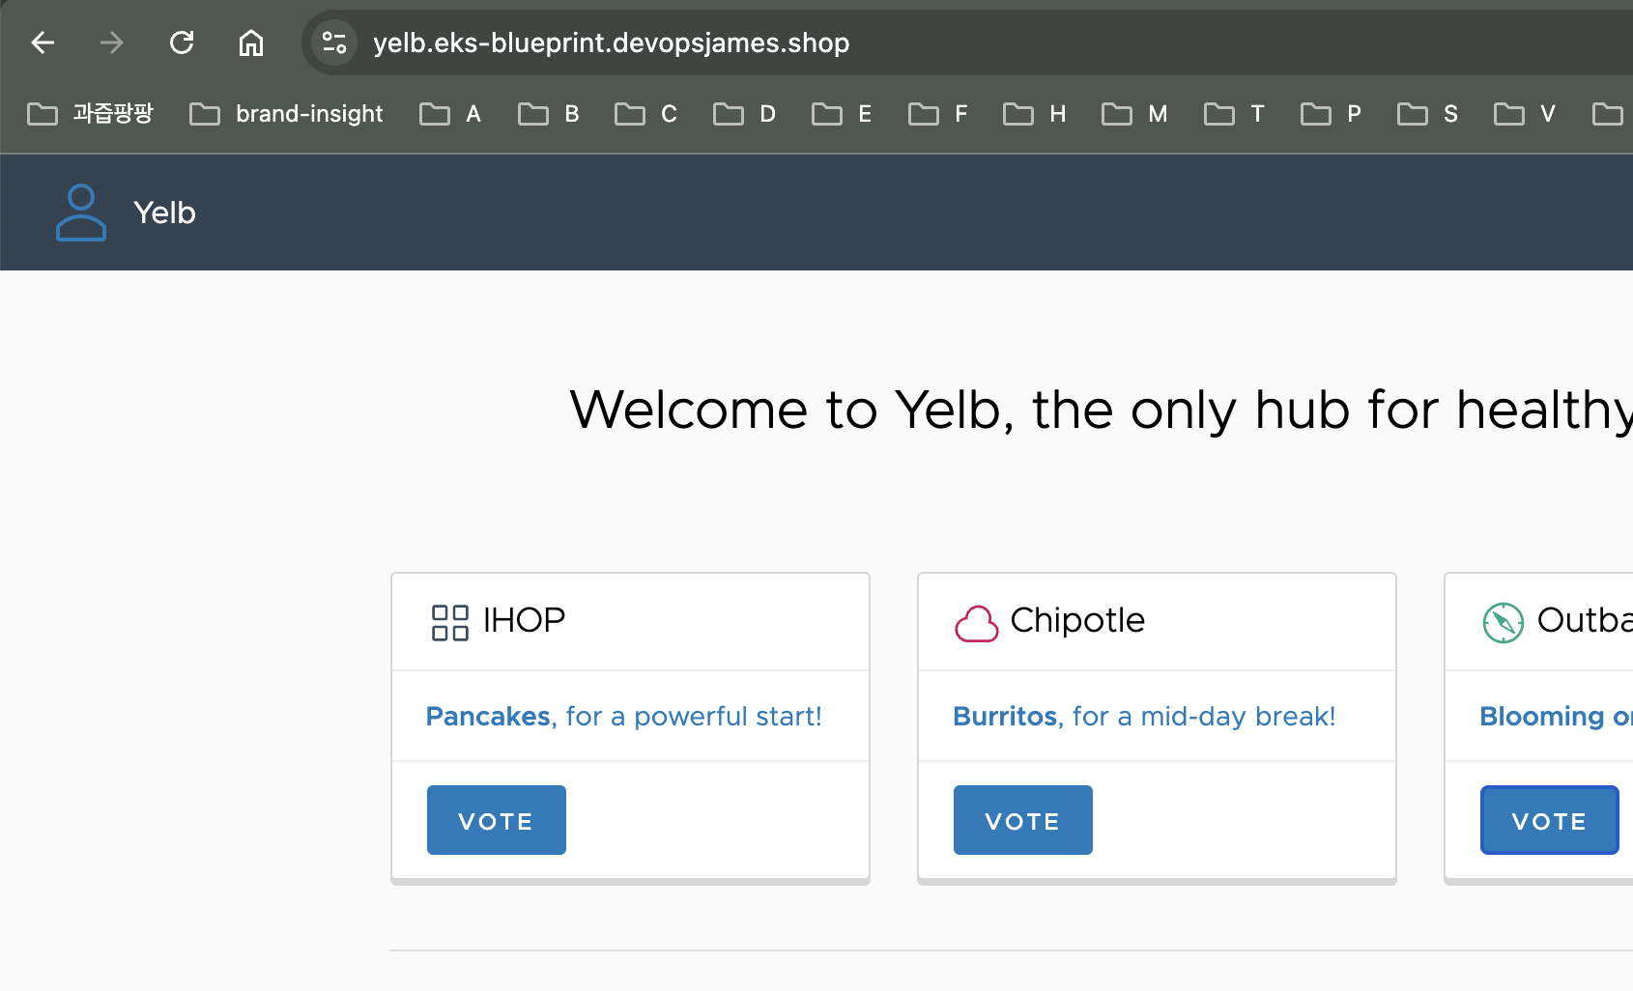
Task: Open bookmark folder C
Action: (646, 114)
